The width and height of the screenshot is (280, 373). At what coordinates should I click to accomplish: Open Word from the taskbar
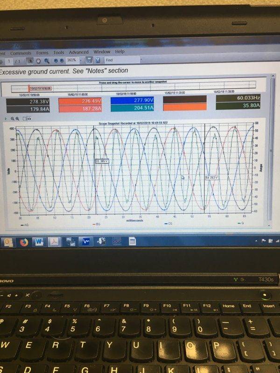(x=39, y=242)
